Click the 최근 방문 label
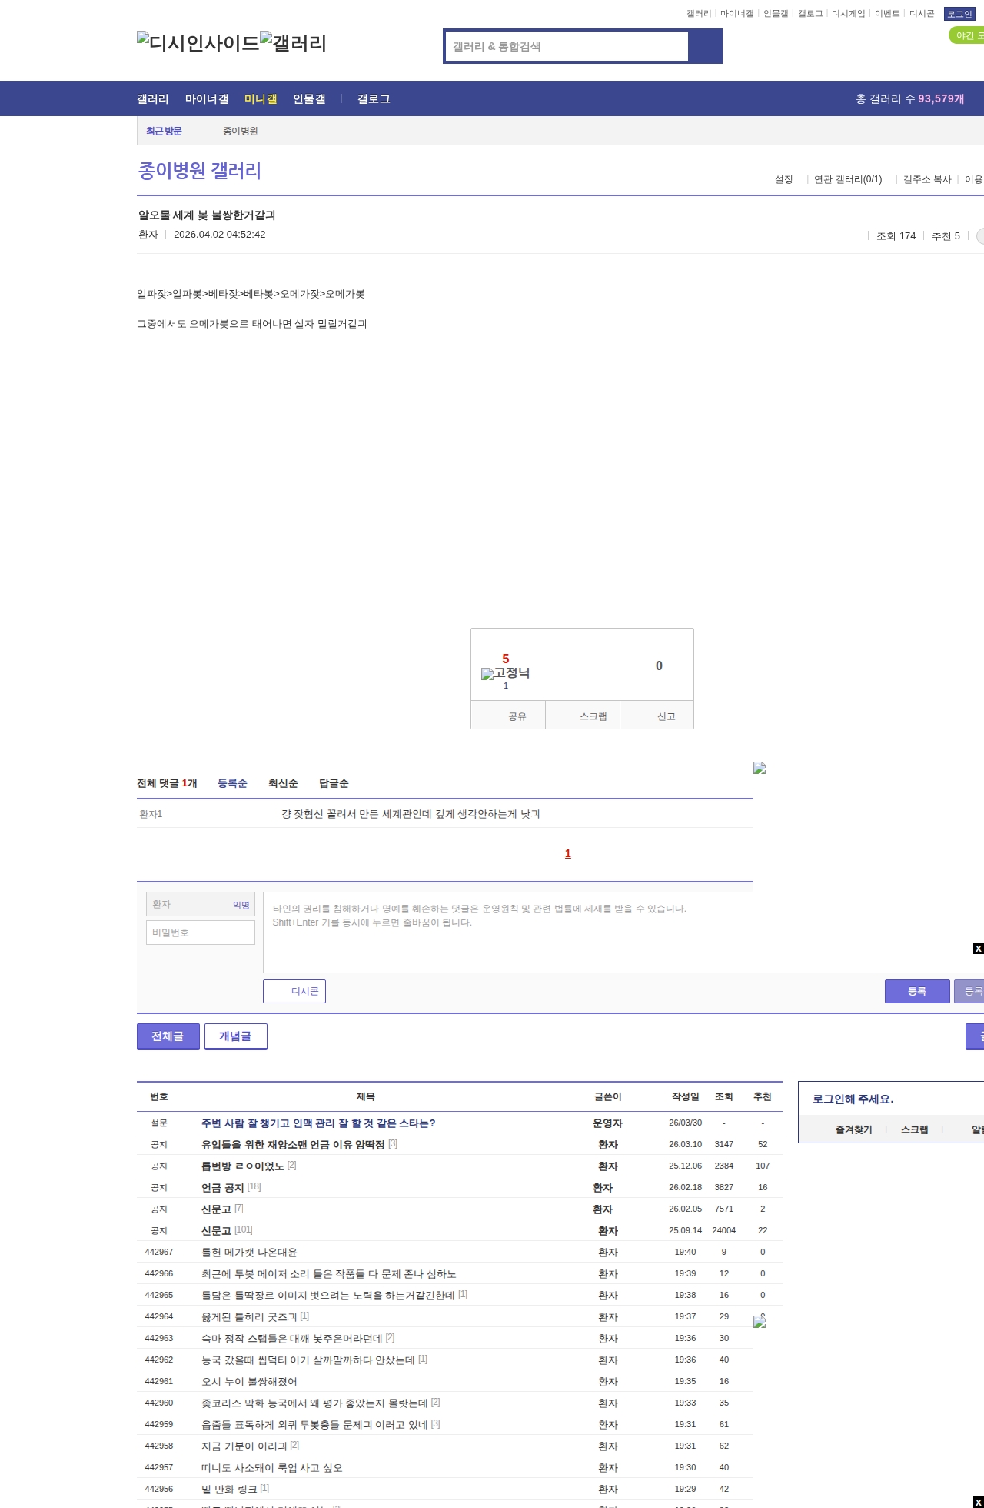The height and width of the screenshot is (1508, 984). click(x=164, y=131)
